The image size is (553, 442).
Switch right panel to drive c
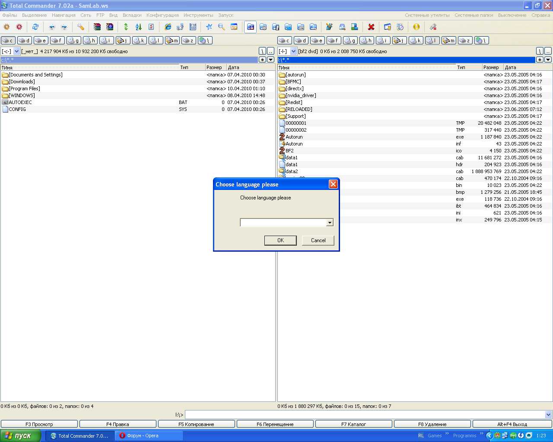285,40
